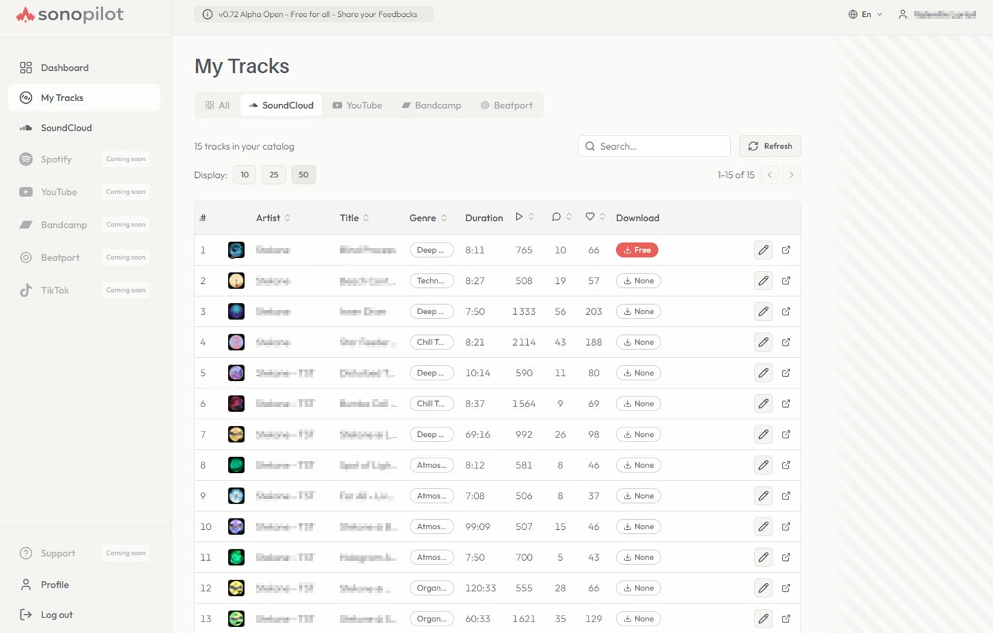993x633 pixels.
Task: Sort tracks by Duration column
Action: pyautogui.click(x=483, y=217)
